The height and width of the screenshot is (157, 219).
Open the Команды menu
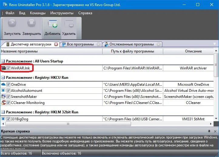click(38, 13)
